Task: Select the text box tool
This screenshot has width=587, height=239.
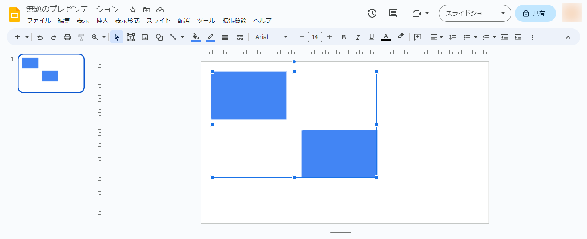Action: (131, 37)
